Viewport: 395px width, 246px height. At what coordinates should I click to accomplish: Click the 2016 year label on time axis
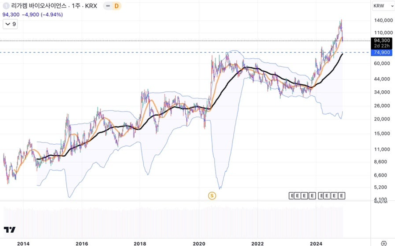coord(82,244)
